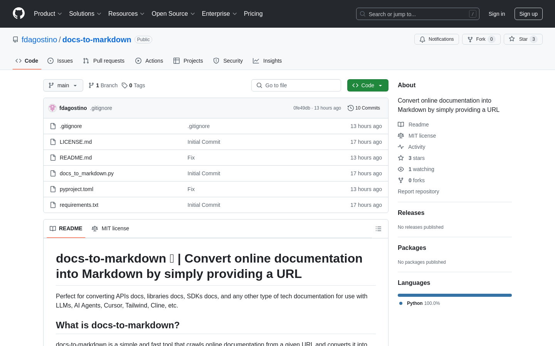Expand the Solutions dropdown

(85, 14)
